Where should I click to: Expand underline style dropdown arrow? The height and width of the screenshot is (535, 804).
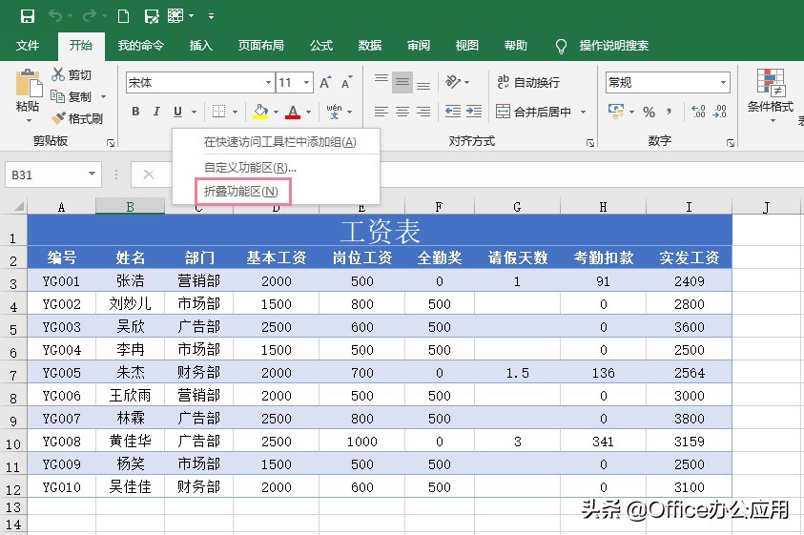coord(194,112)
